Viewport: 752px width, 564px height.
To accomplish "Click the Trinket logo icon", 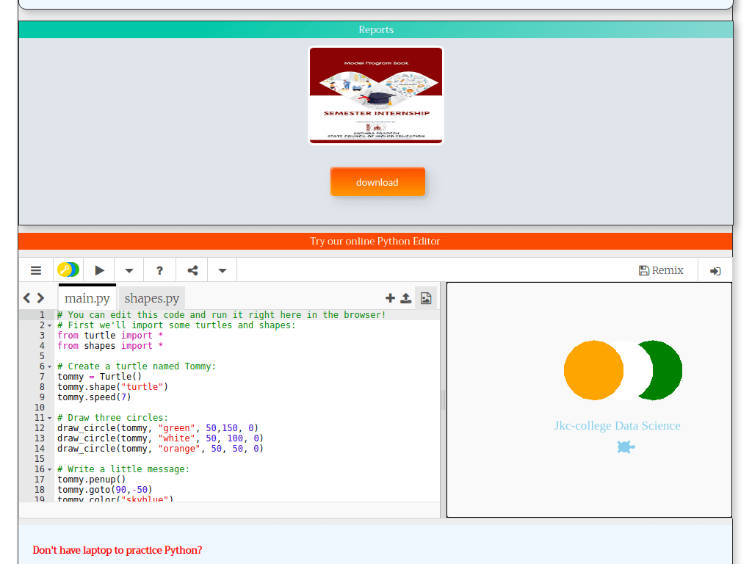I will click(x=68, y=270).
